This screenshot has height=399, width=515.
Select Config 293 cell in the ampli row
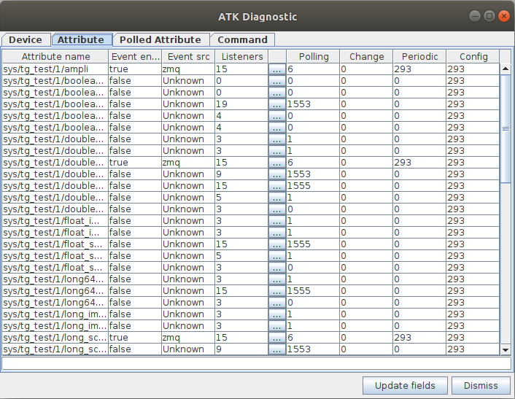pos(473,69)
